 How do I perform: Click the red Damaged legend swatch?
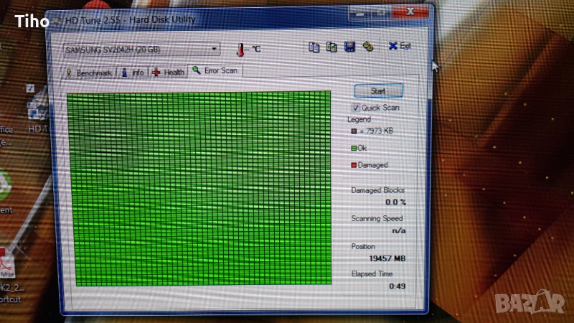click(354, 165)
